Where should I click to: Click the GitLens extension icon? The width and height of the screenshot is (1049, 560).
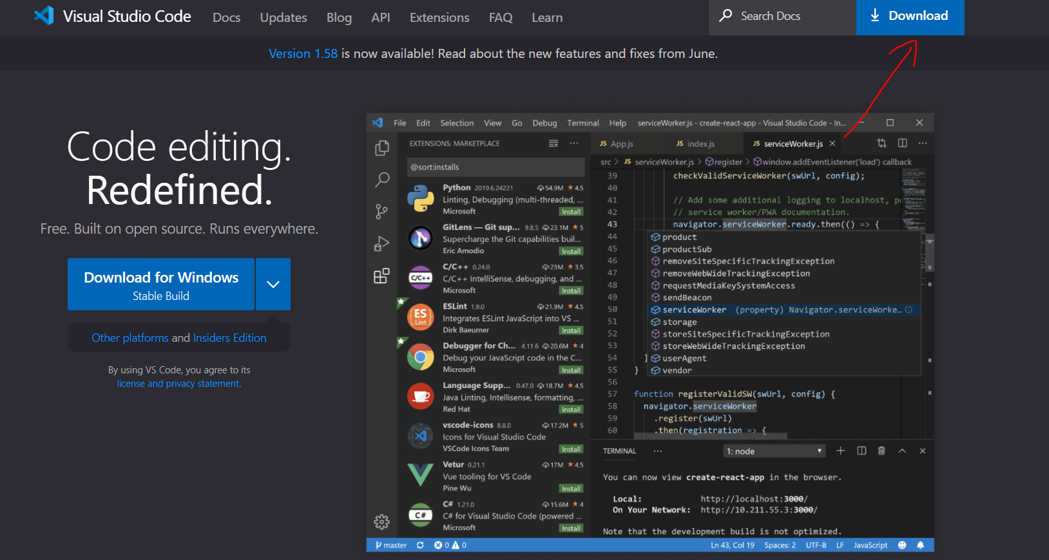point(421,239)
